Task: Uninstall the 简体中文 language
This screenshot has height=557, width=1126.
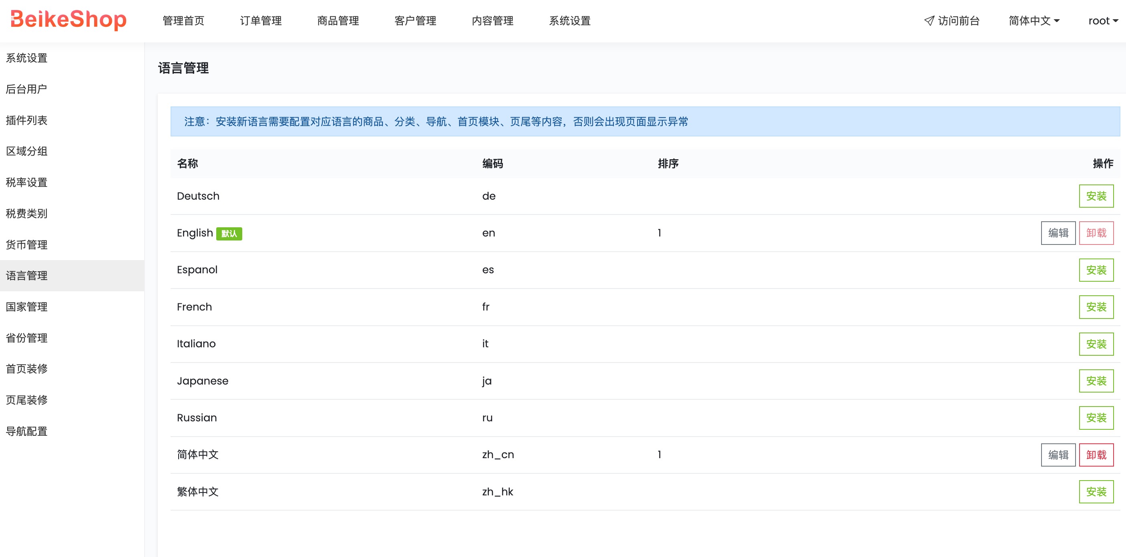Action: pos(1096,455)
